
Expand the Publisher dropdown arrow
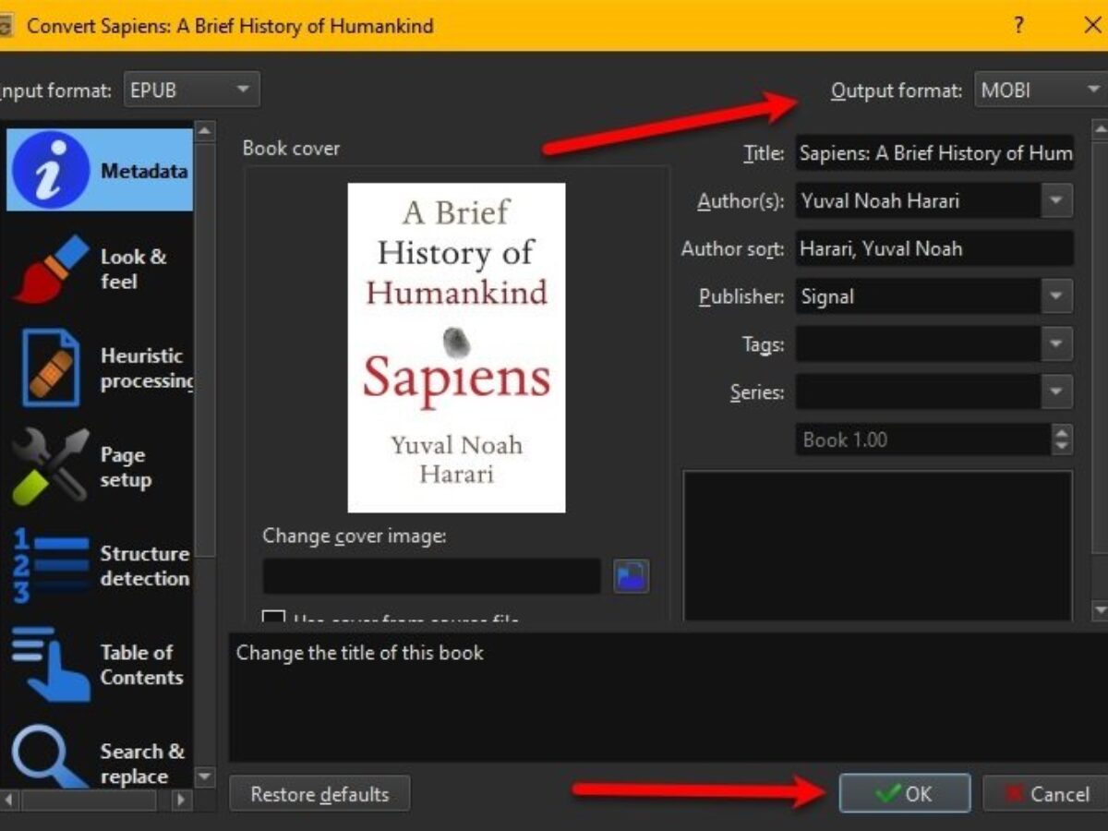tap(1056, 296)
